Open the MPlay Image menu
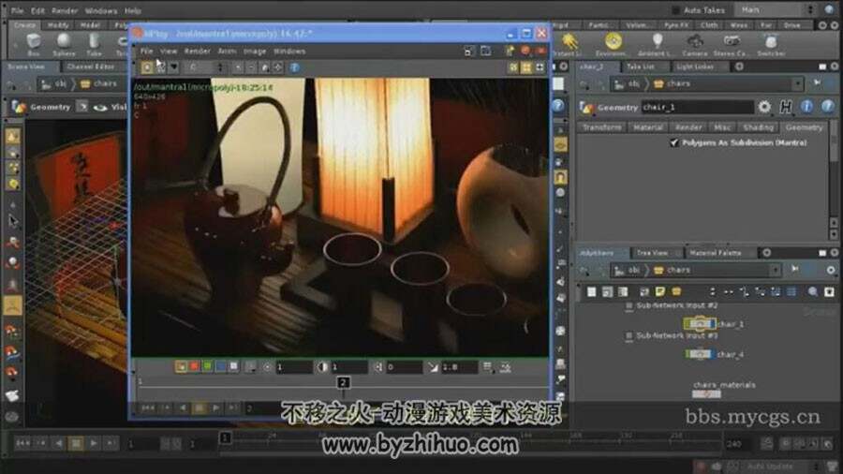Image resolution: width=843 pixels, height=474 pixels. tap(254, 52)
